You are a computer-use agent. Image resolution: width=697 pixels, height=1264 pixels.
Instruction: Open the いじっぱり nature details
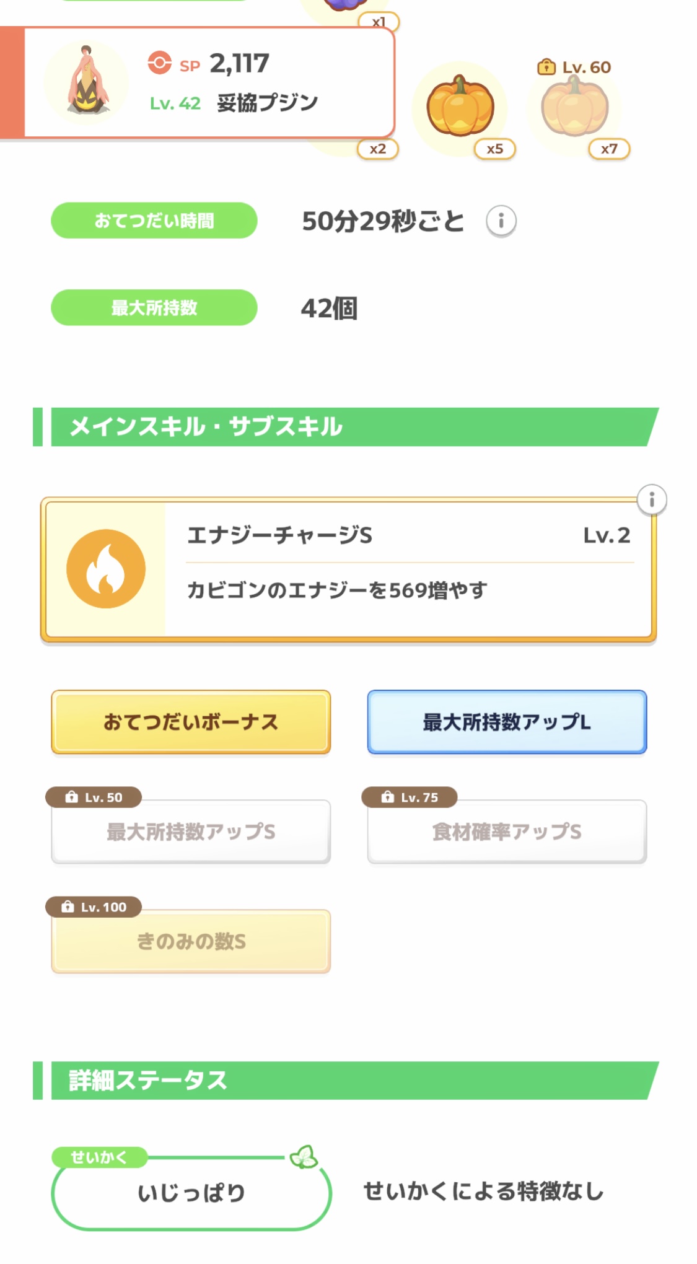[x=191, y=1193]
